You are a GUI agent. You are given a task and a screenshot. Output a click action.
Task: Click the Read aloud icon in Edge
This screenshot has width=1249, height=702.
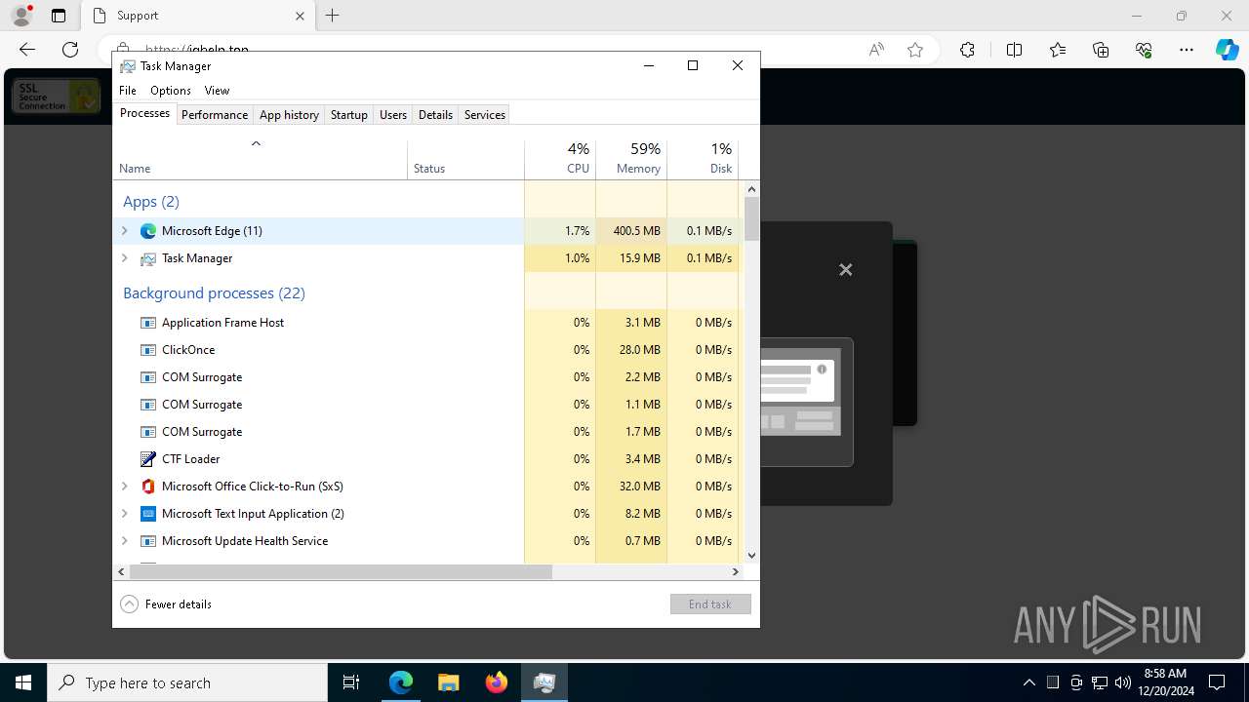click(876, 50)
